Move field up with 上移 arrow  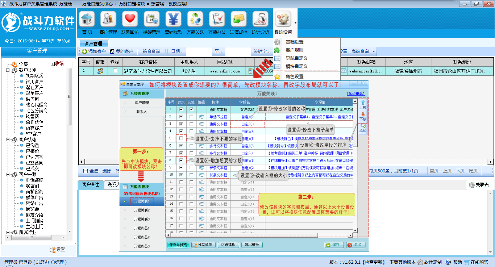(363, 104)
